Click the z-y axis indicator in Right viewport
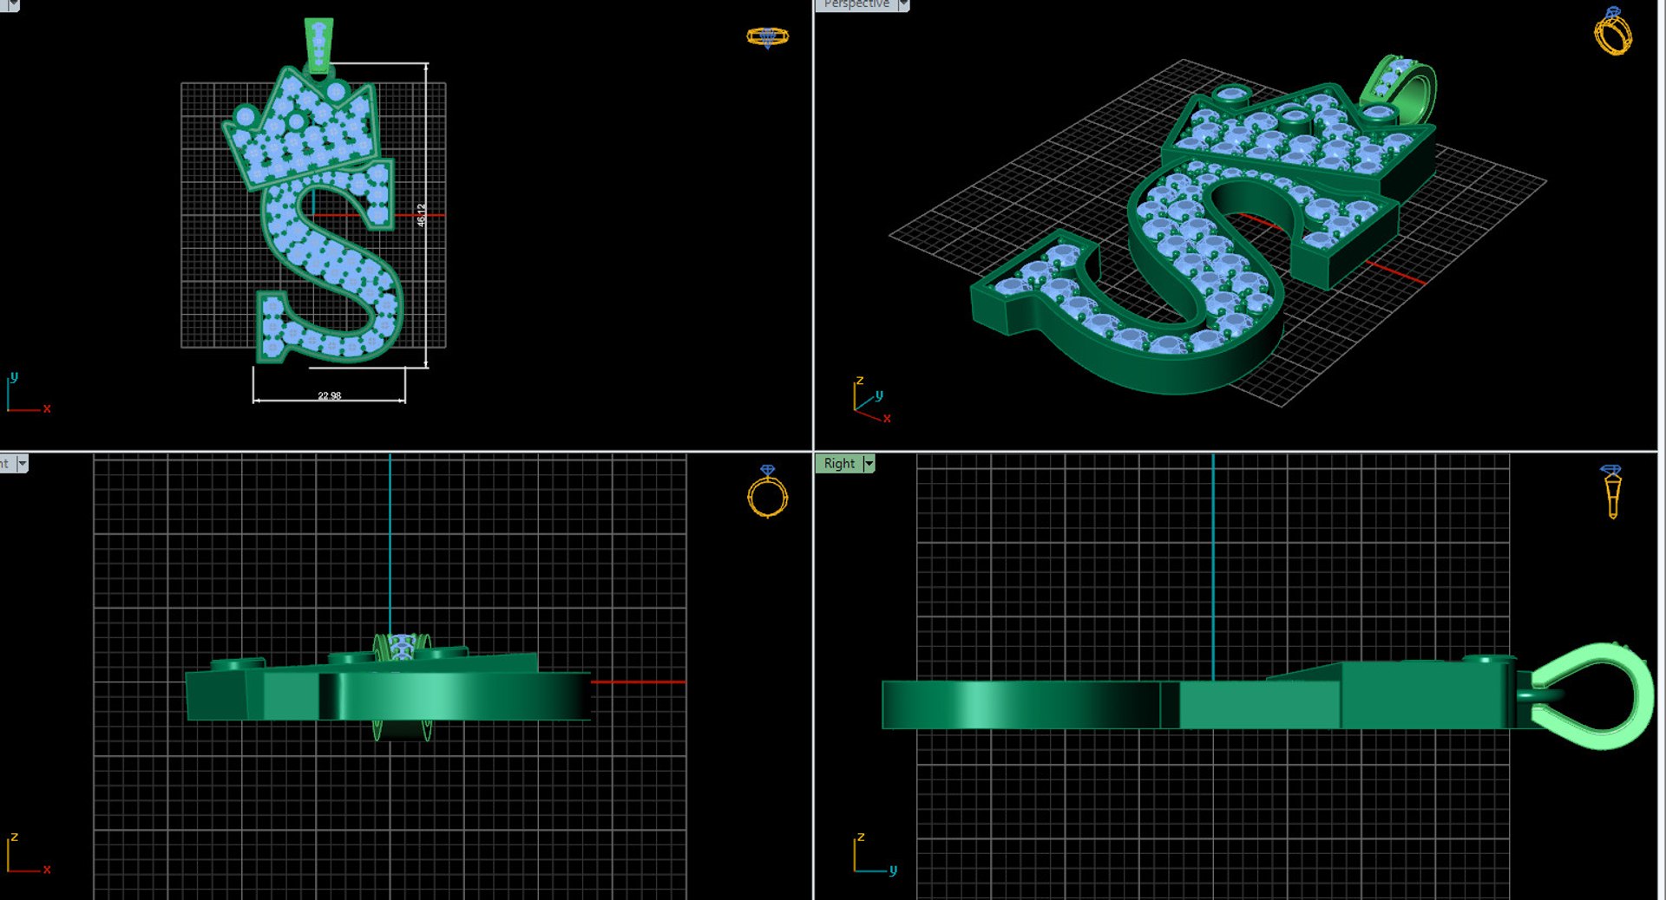Image resolution: width=1666 pixels, height=900 pixels. [x=875, y=855]
